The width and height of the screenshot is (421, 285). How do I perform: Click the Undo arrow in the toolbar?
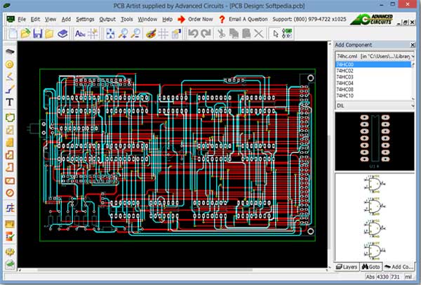tap(194, 33)
